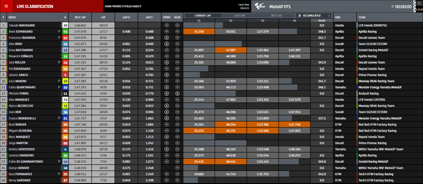Click Miller's front tyre S icon
Viewport: 423px width, 184px height.
point(167,63)
